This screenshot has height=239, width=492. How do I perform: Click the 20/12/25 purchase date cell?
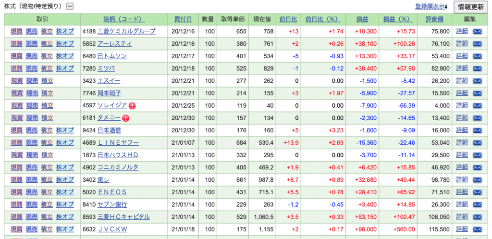pyautogui.click(x=183, y=106)
